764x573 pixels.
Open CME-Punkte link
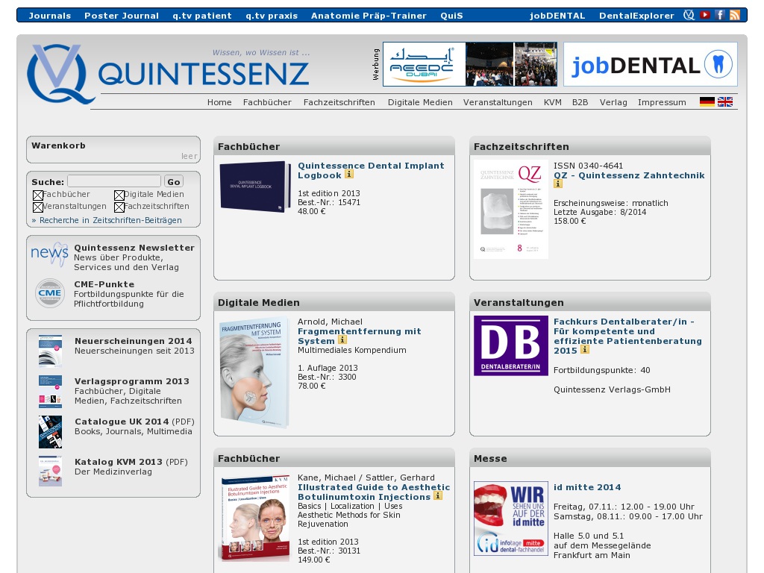104,284
